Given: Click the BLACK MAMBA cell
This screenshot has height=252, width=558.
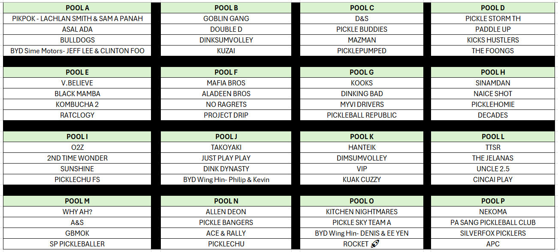Looking at the screenshot, I should click(x=77, y=94).
